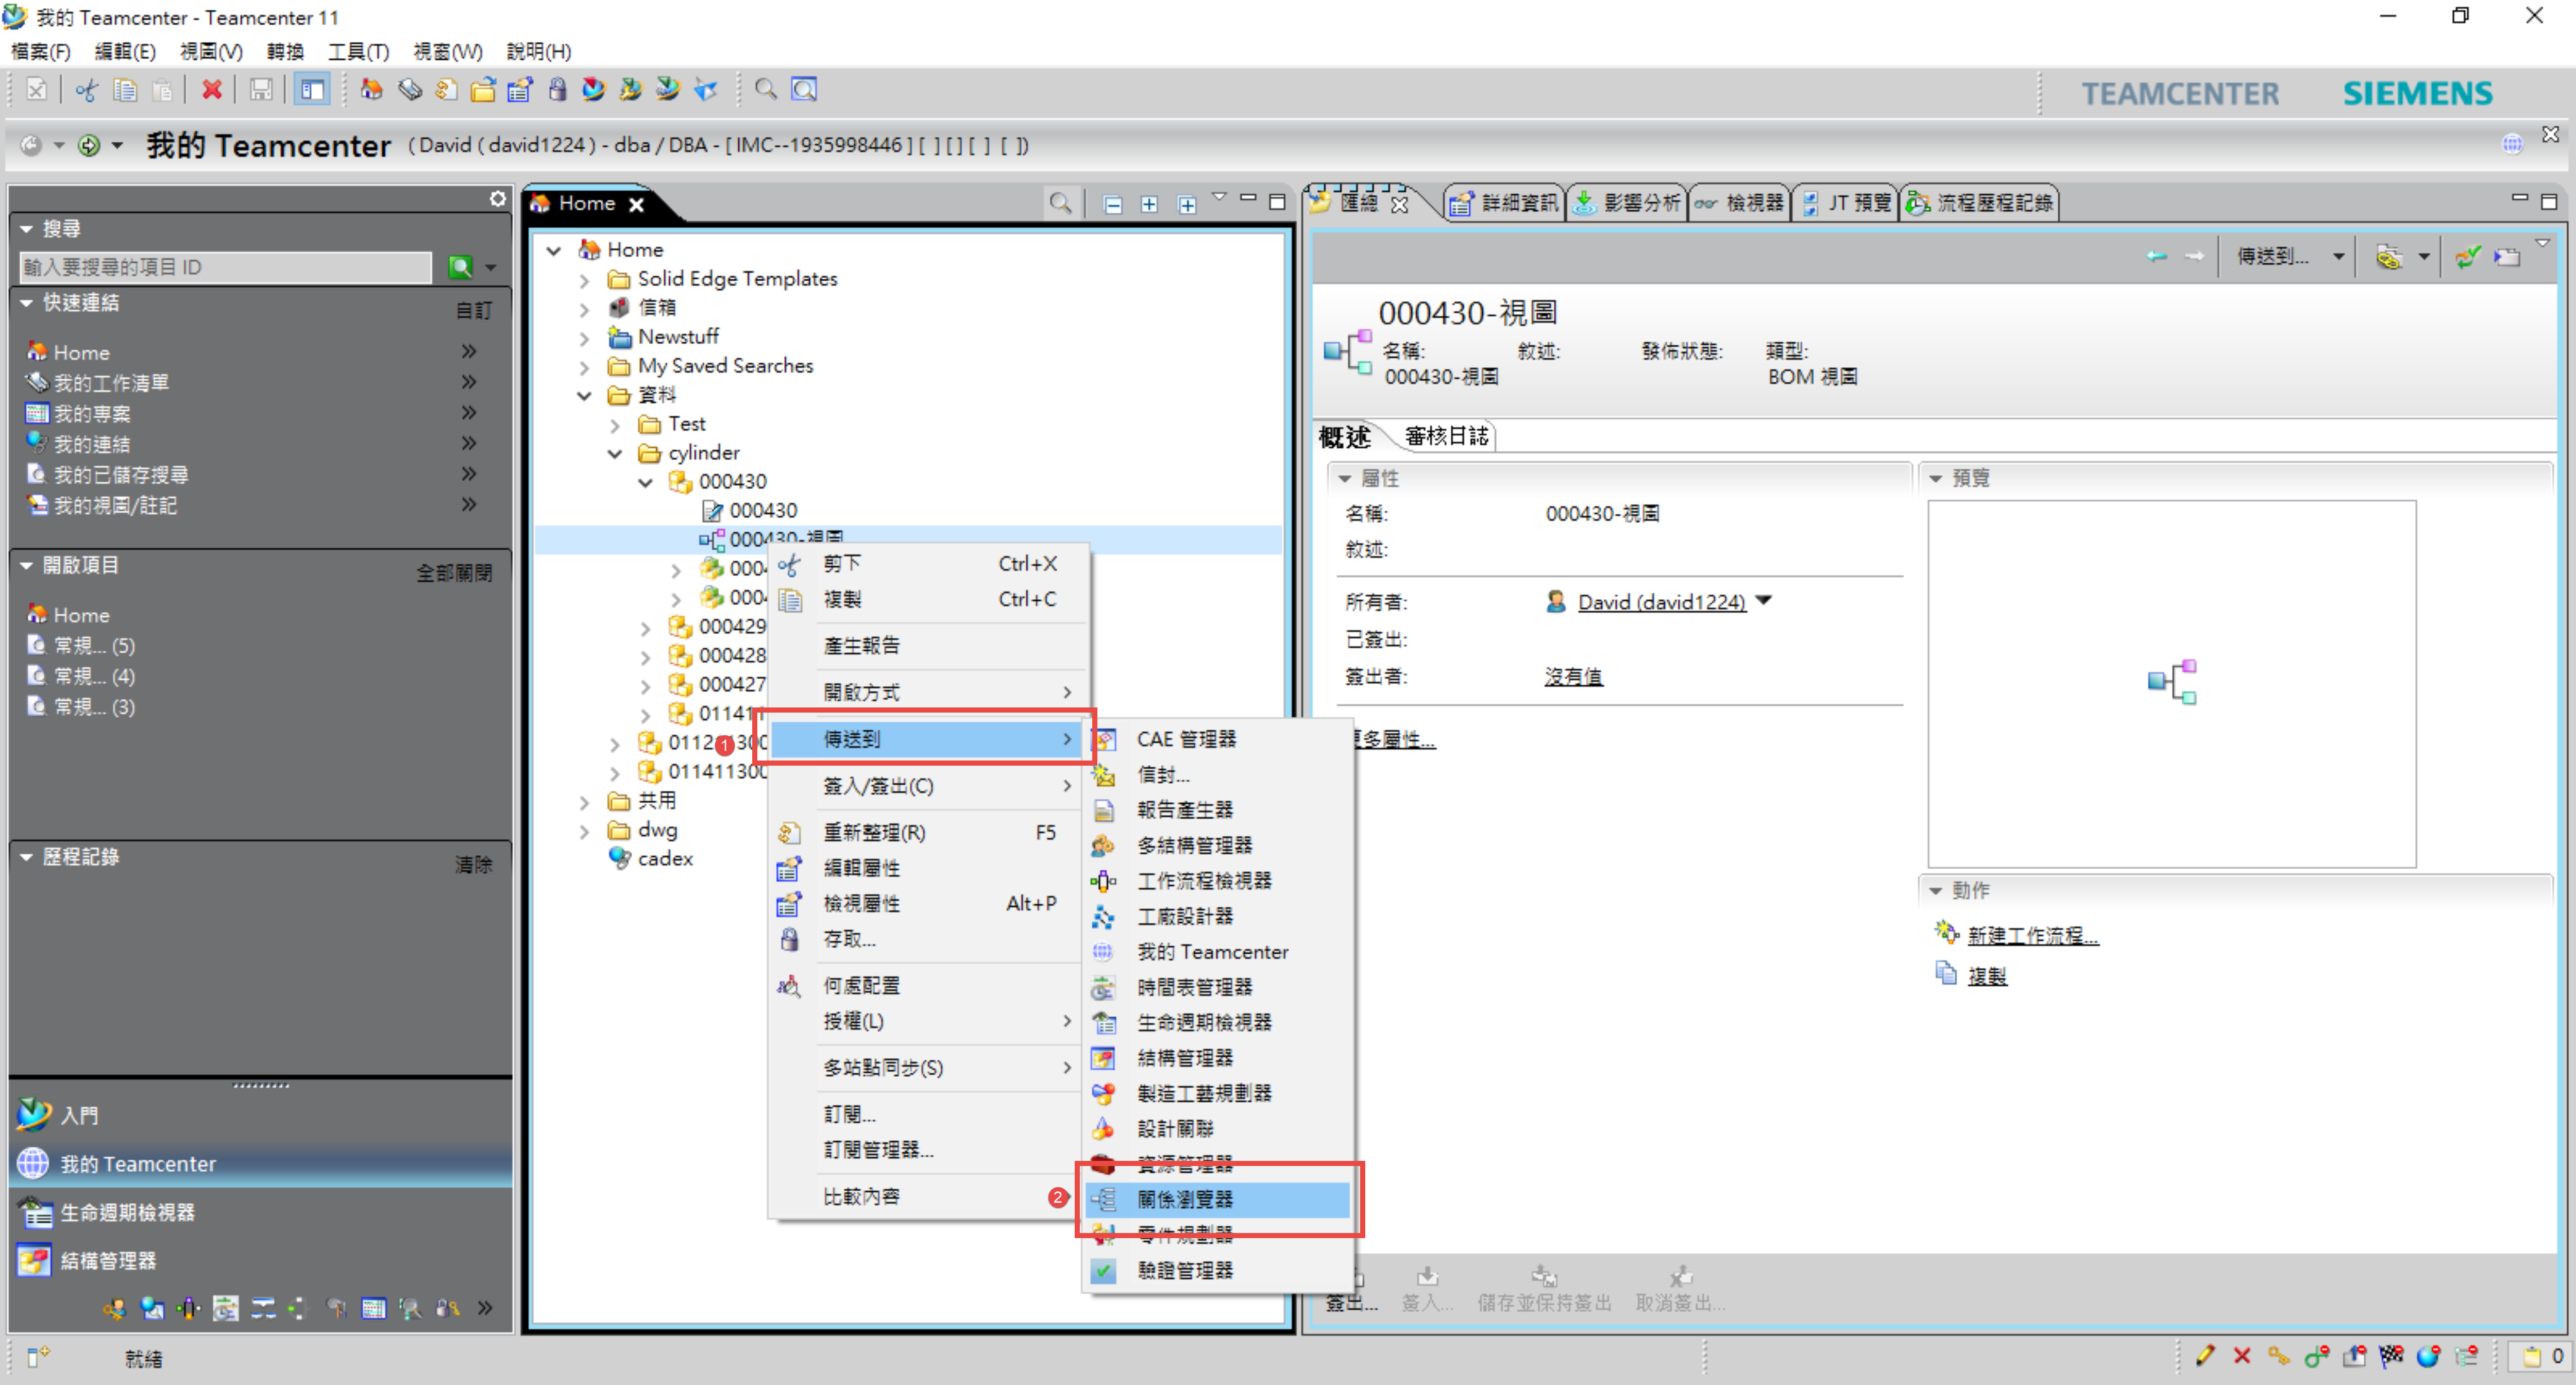The image size is (2576, 1385).
Task: Click the Home toolbar icon
Action: coord(371,90)
